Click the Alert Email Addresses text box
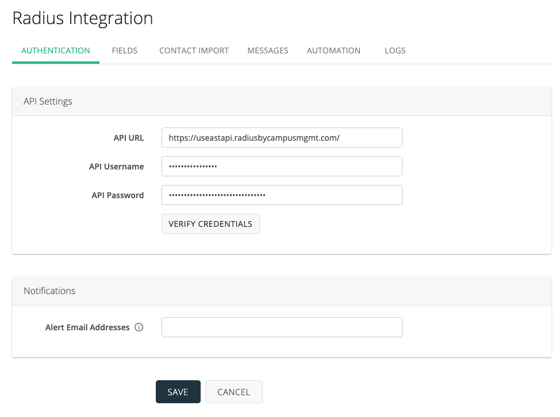Screen dimensions: 560x417 click(282, 327)
